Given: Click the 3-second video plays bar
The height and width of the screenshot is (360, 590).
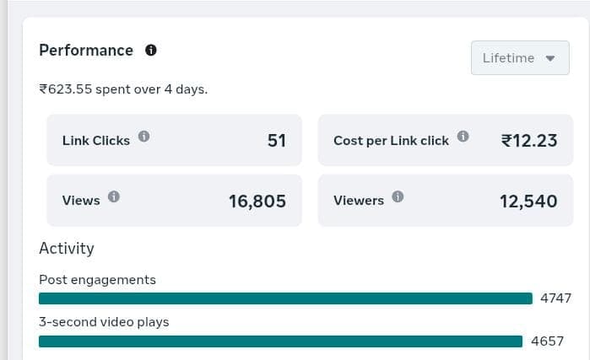Looking at the screenshot, I should tap(280, 341).
